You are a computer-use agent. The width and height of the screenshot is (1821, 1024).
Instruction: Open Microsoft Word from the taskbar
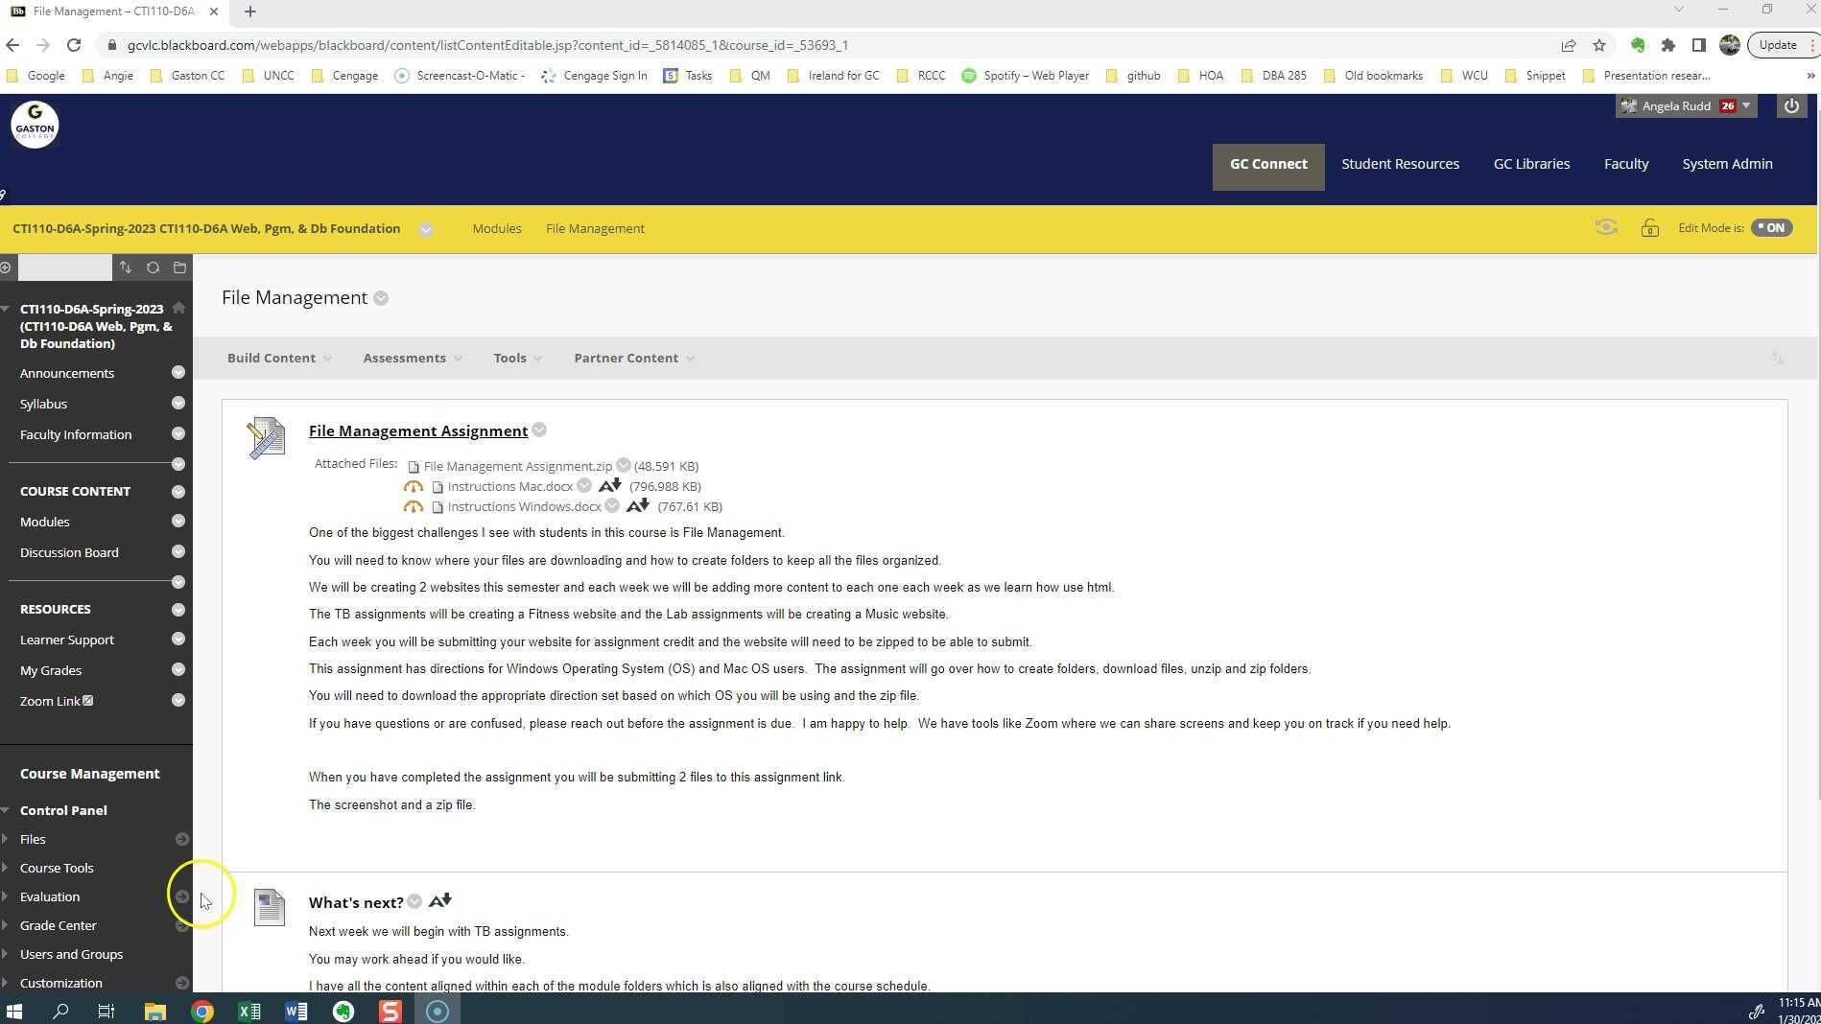(296, 1011)
